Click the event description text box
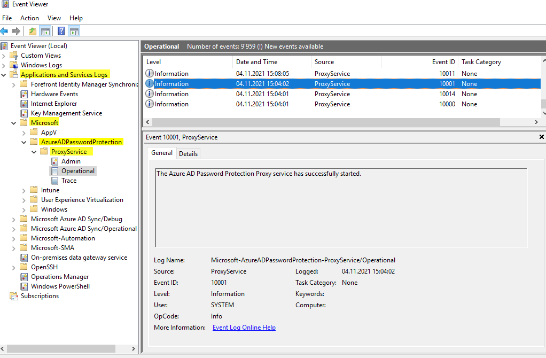546x358 pixels. coord(341,207)
